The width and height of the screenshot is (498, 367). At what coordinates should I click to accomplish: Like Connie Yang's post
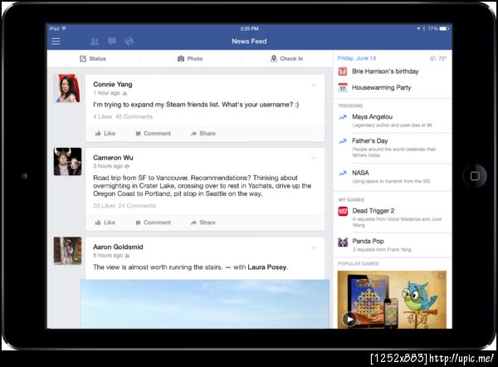(x=105, y=134)
